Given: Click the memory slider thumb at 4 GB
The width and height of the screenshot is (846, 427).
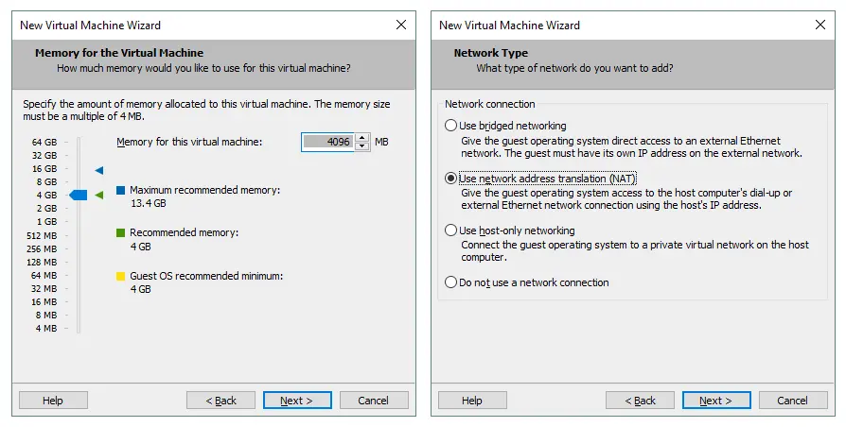Looking at the screenshot, I should [79, 196].
